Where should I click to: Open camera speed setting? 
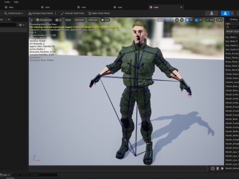(x=220, y=20)
